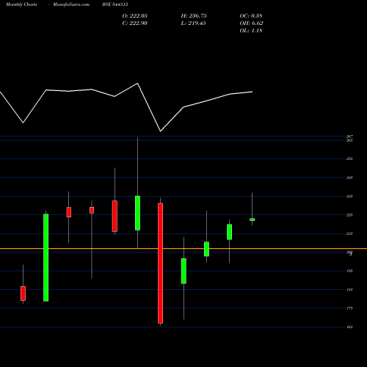367x367 pixels.
Task: Select the 'O: 222.05' open value
Action: point(135,16)
